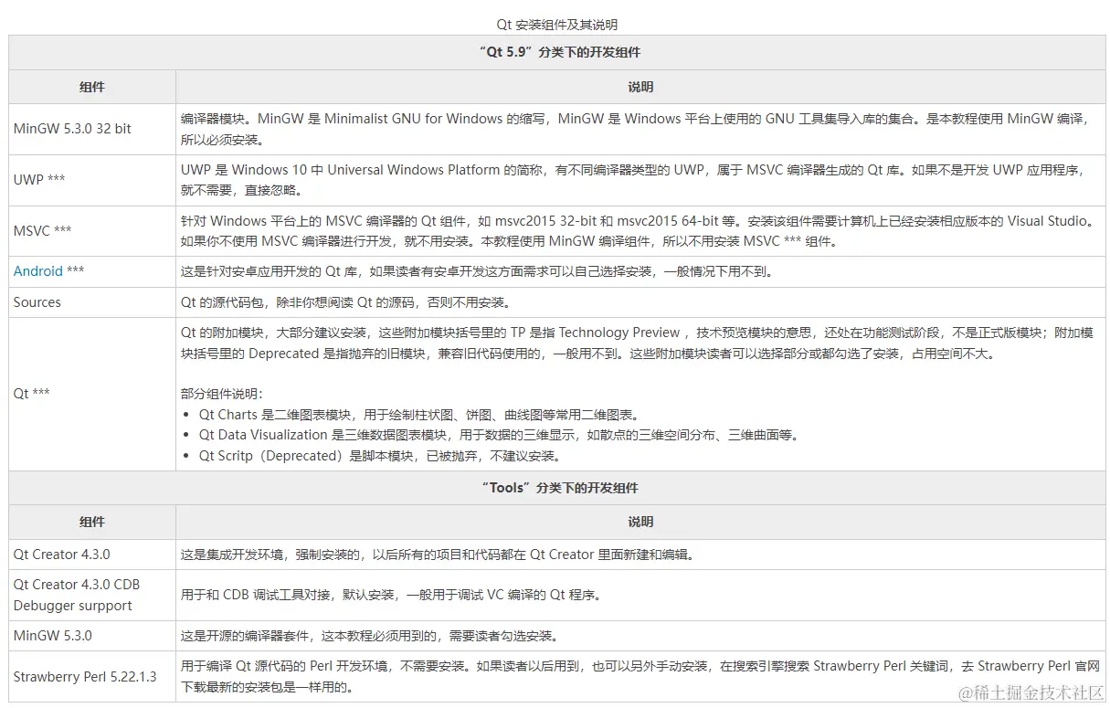This screenshot has height=708, width=1110.
Task: Click the 组件 header under Qt 5.9 section
Action: (x=92, y=87)
